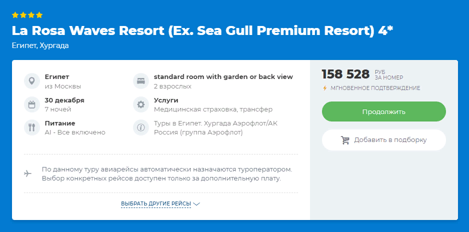Click the chevron next to Выбрать другие рейсы
The width and height of the screenshot is (469, 232).
[x=196, y=204]
